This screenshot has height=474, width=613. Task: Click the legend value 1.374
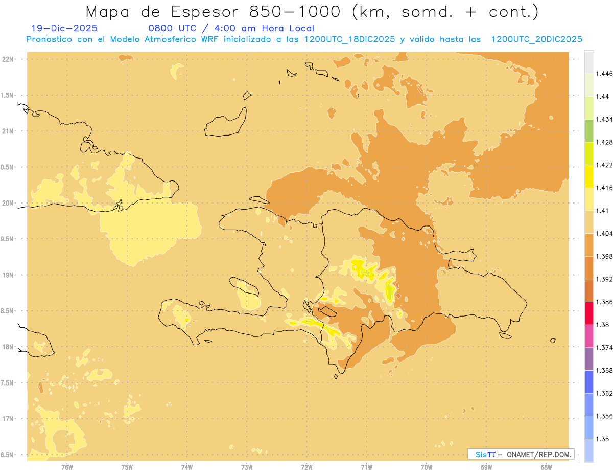click(x=605, y=348)
